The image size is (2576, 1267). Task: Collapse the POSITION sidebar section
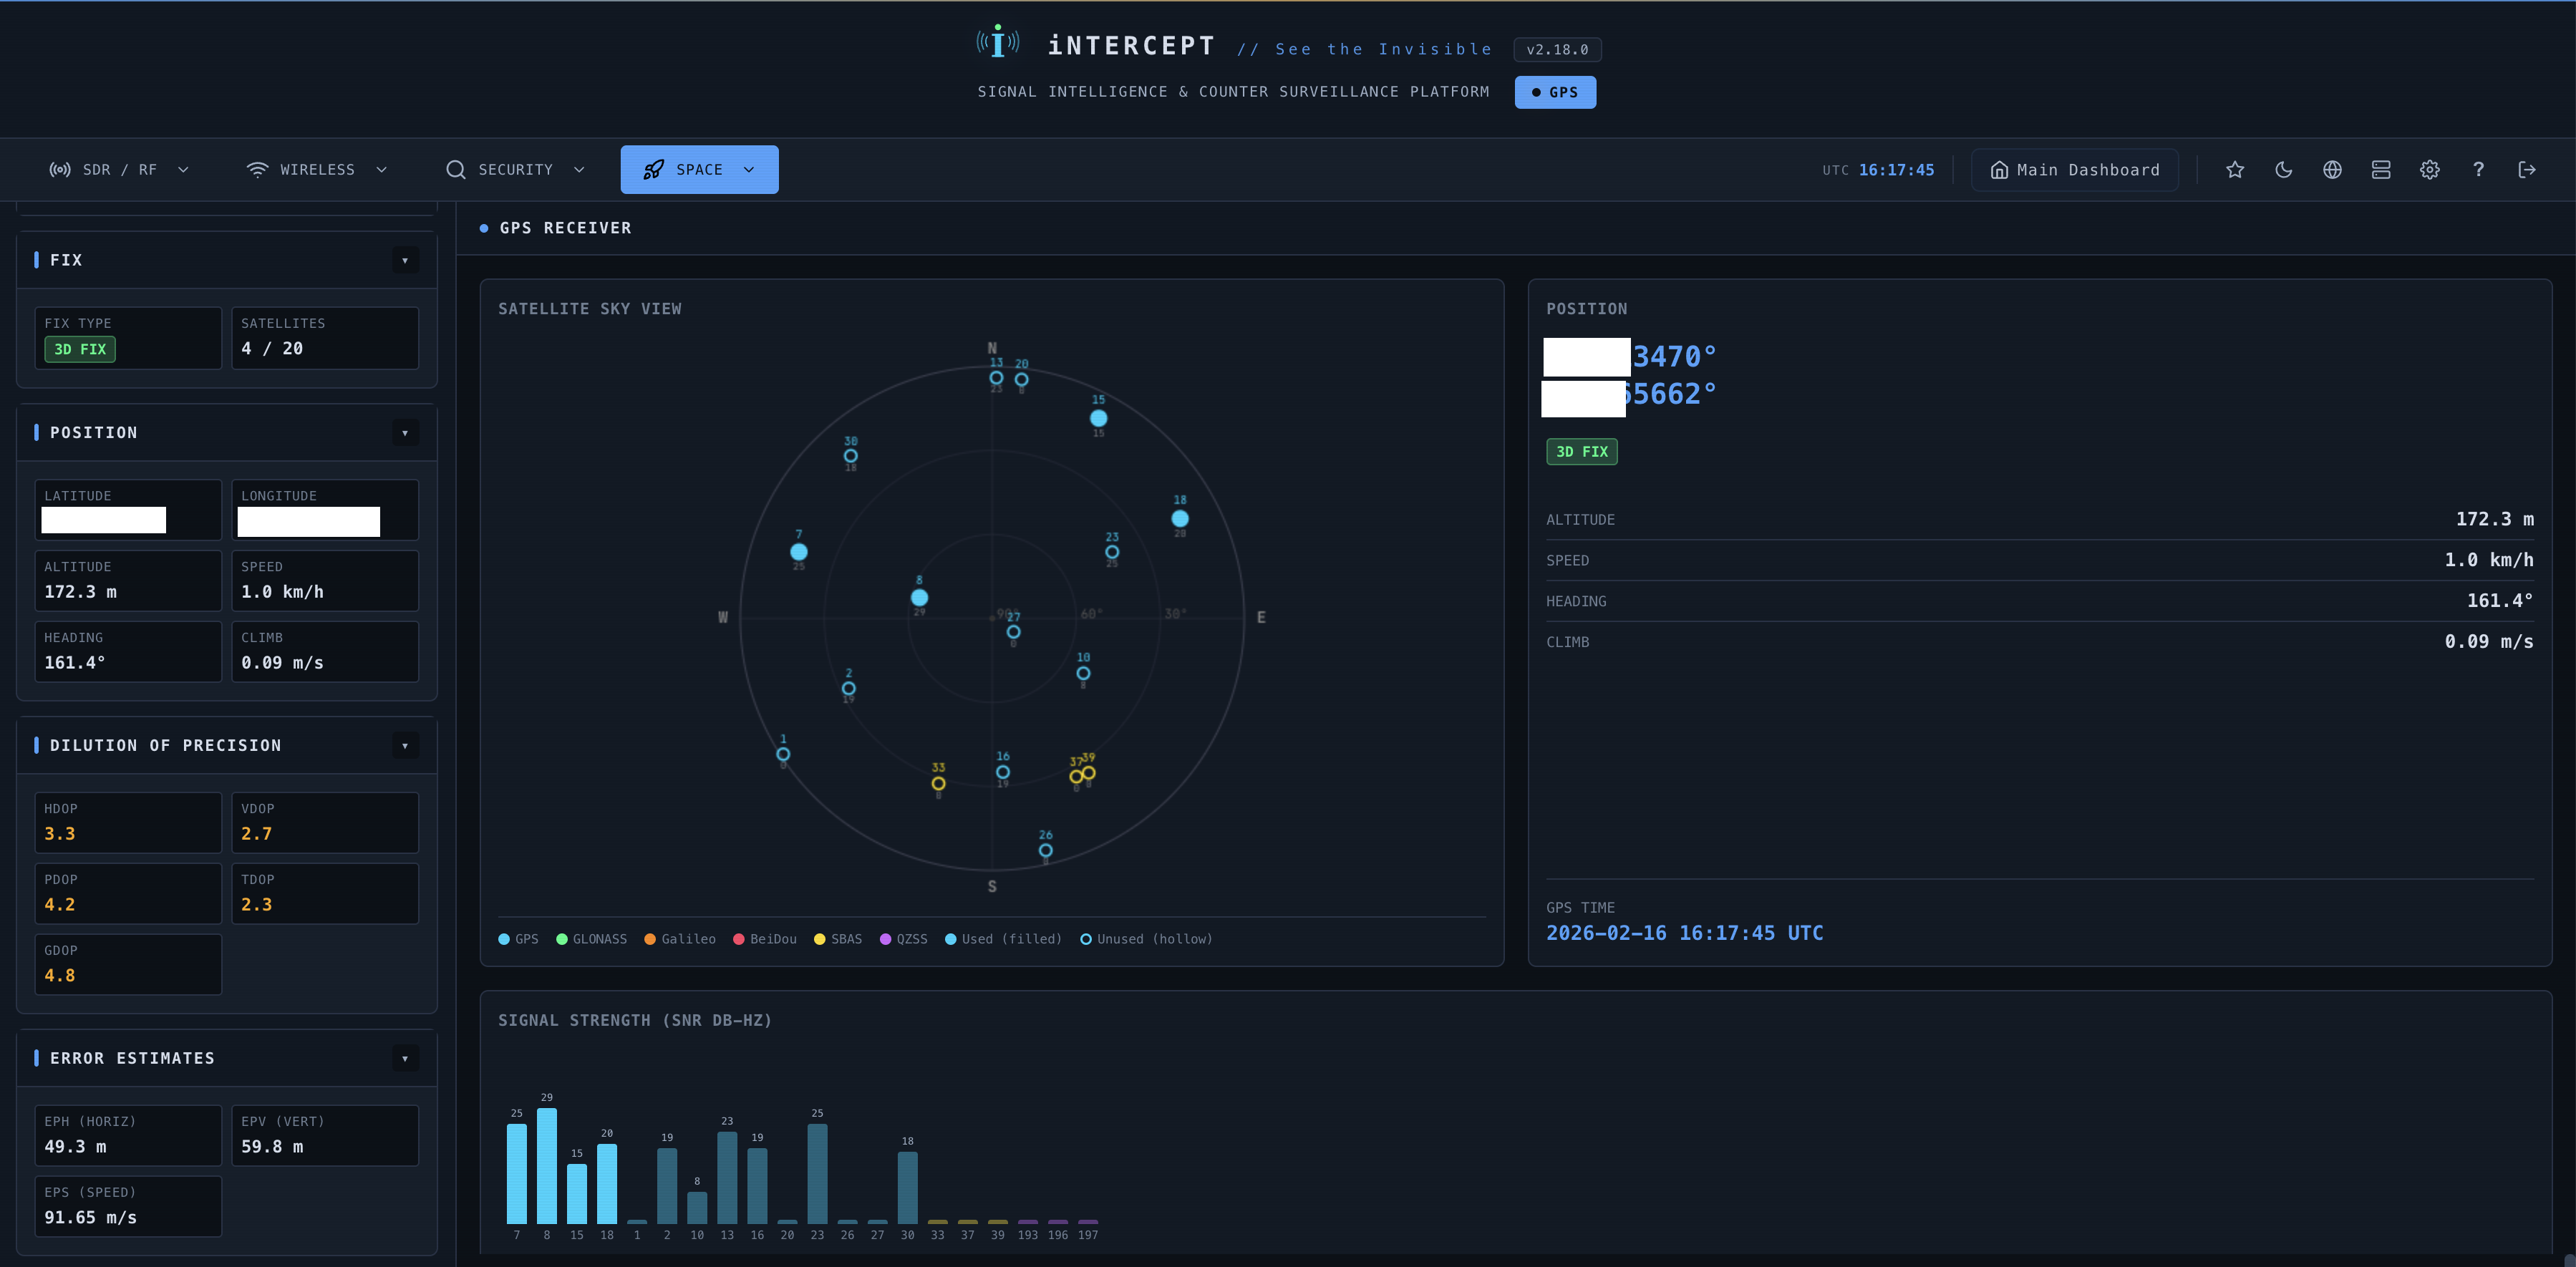(405, 433)
